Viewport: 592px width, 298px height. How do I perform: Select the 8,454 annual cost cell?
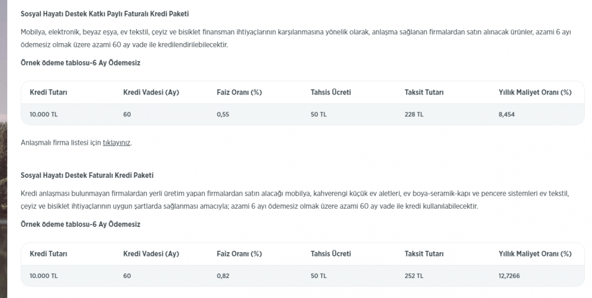[x=506, y=114]
